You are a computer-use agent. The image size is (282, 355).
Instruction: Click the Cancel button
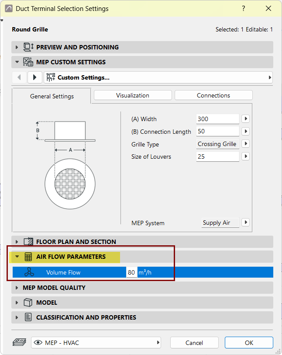click(194, 343)
